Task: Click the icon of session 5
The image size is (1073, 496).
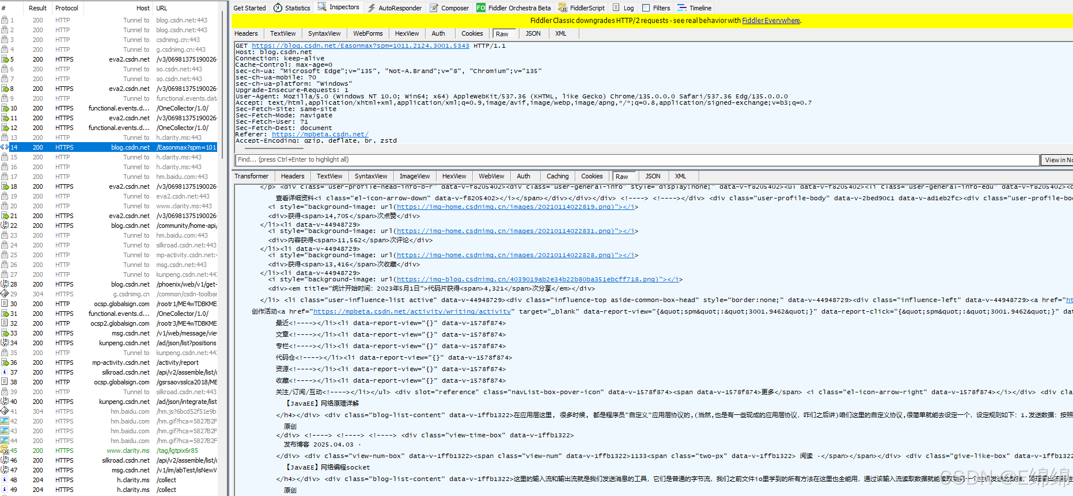Action: [x=5, y=59]
